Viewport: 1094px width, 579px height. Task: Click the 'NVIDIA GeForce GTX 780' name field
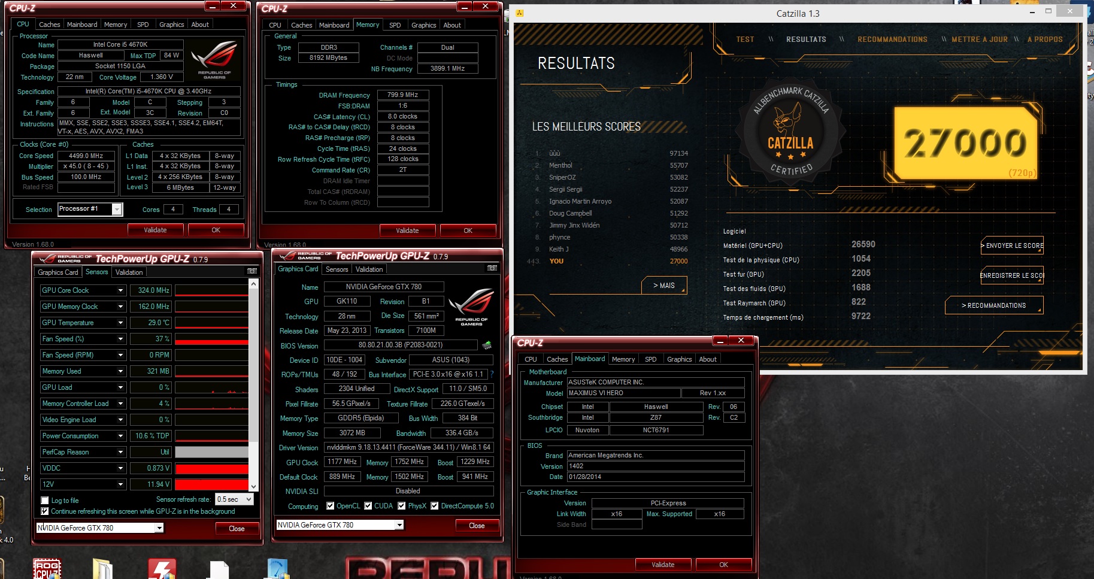(x=384, y=287)
